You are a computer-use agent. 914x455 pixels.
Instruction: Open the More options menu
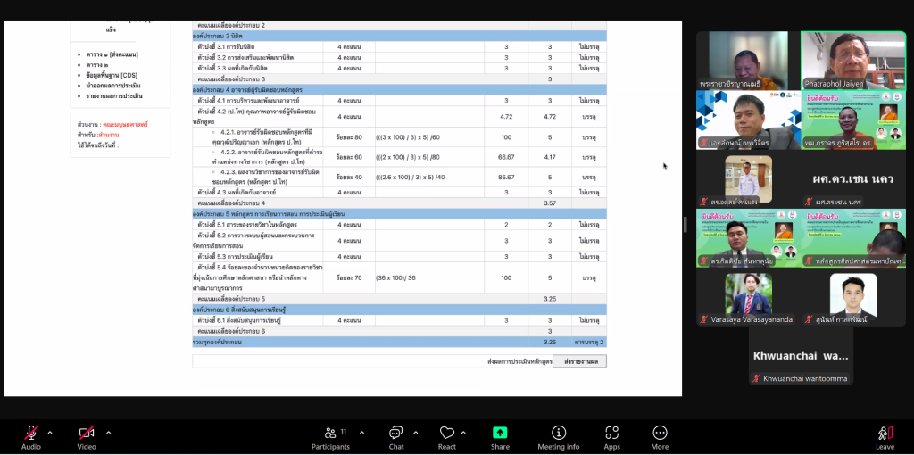[x=660, y=437]
